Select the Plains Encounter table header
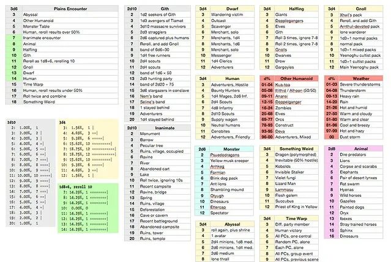 pyautogui.click(x=70, y=9)
